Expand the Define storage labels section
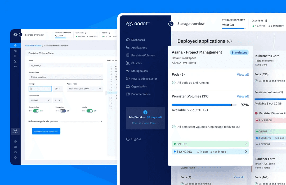The image size is (286, 185). point(102,121)
